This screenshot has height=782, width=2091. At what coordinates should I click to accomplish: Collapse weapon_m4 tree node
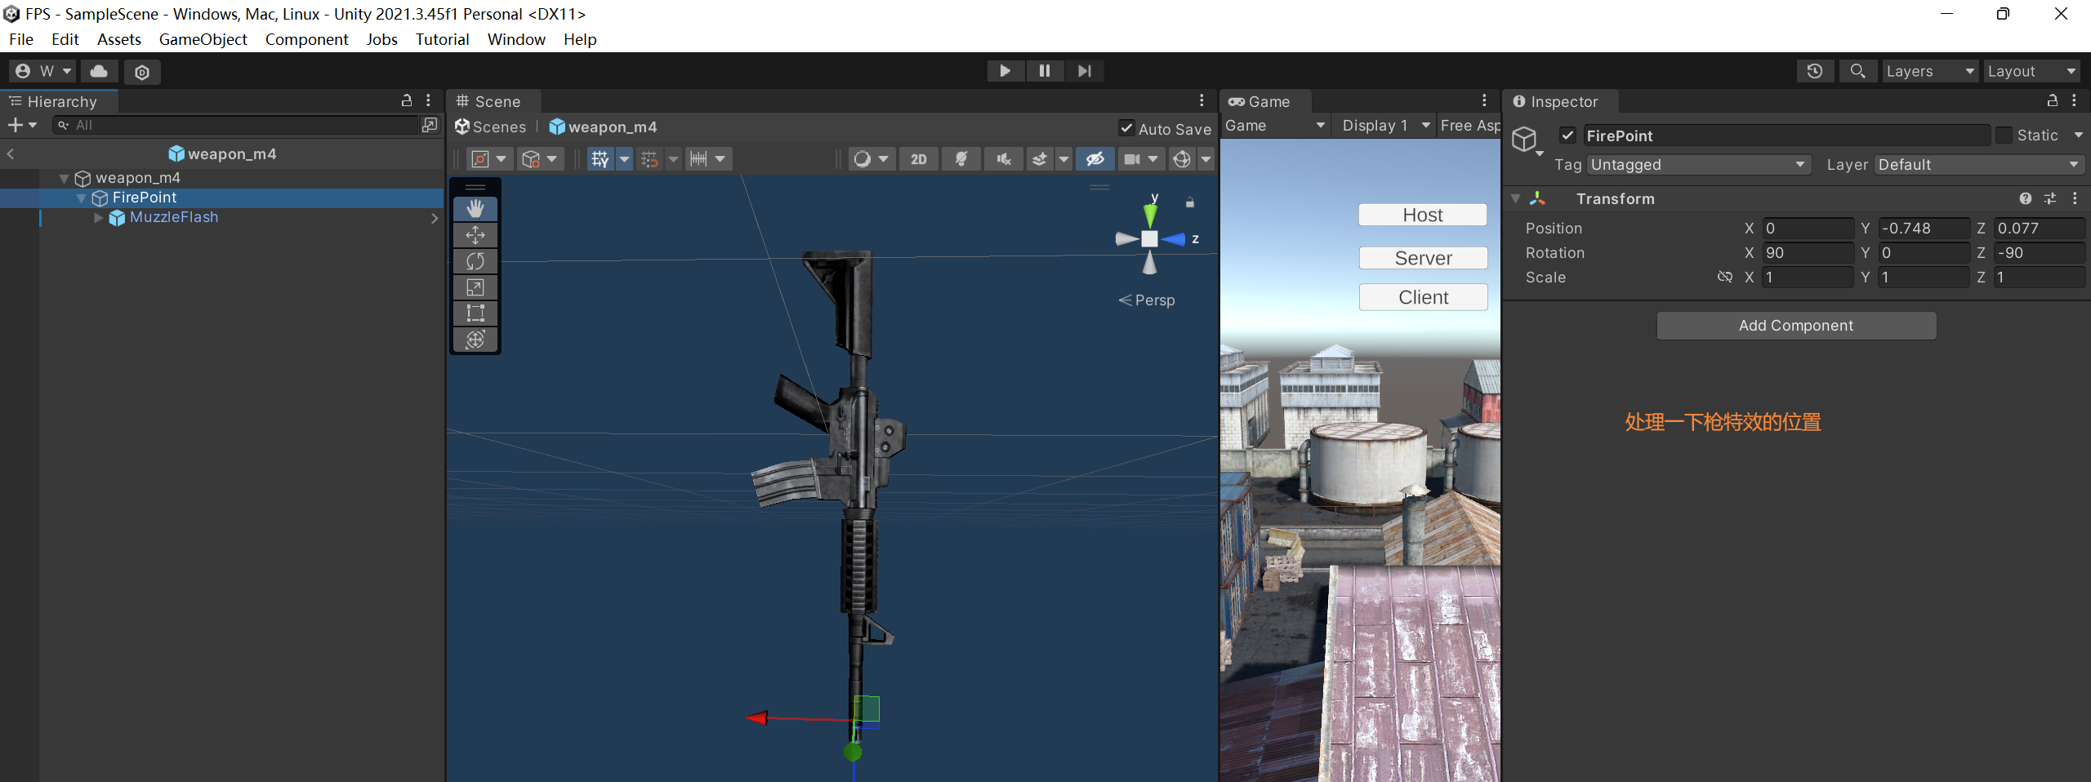(64, 178)
